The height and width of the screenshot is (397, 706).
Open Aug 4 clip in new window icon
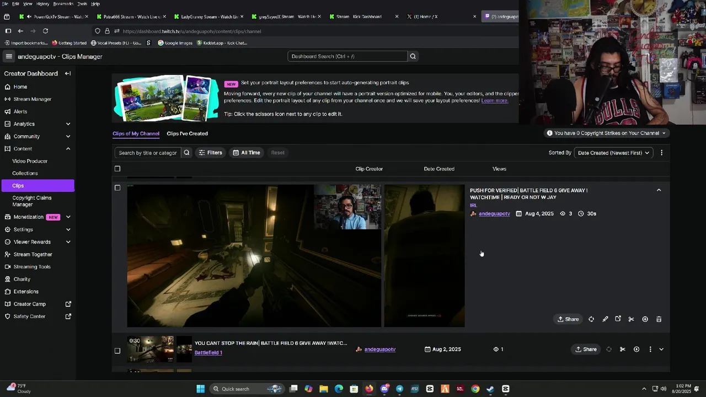[618, 319]
